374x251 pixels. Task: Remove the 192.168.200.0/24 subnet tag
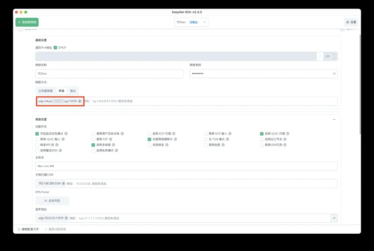coord(63,184)
